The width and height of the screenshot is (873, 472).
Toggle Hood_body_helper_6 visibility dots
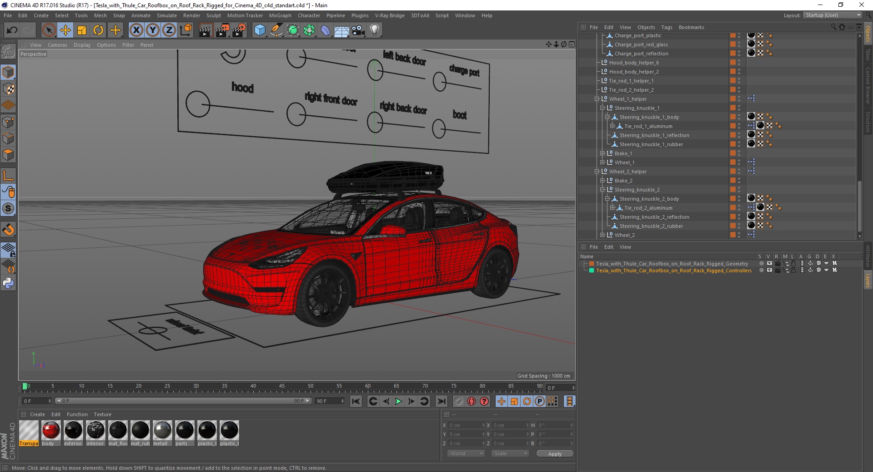click(x=739, y=63)
